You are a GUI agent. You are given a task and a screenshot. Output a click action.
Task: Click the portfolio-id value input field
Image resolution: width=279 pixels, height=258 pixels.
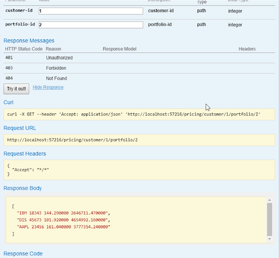[x=90, y=25]
